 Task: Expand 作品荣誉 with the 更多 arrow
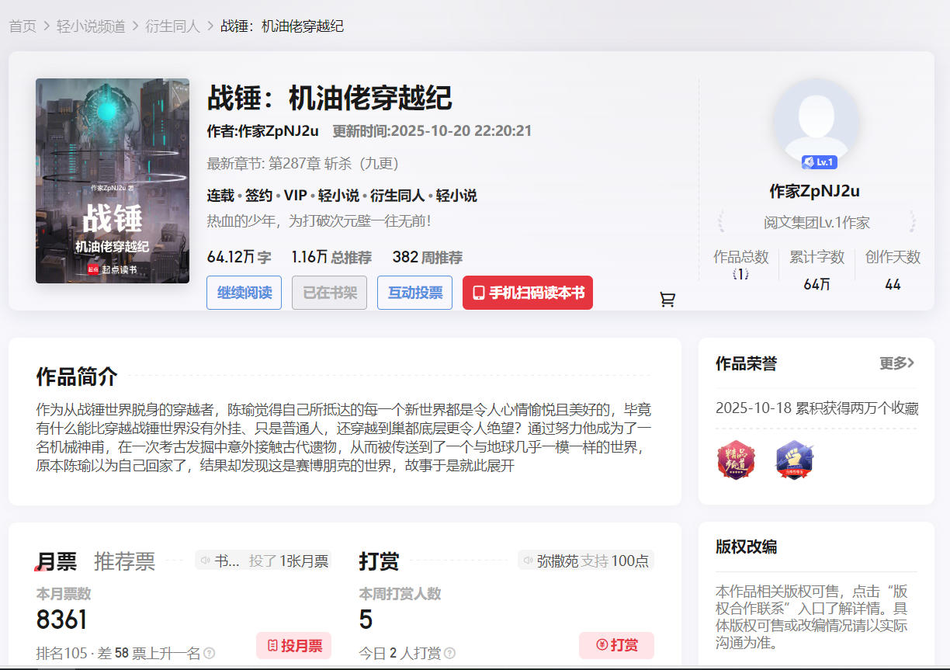pos(896,363)
